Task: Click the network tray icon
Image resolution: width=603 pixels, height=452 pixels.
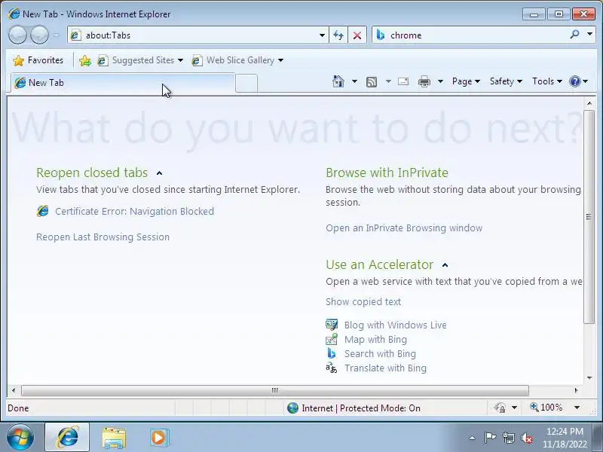Action: 508,438
